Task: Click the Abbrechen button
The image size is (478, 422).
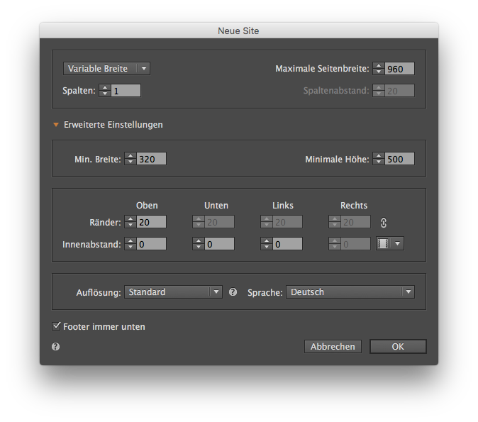Action: 333,347
